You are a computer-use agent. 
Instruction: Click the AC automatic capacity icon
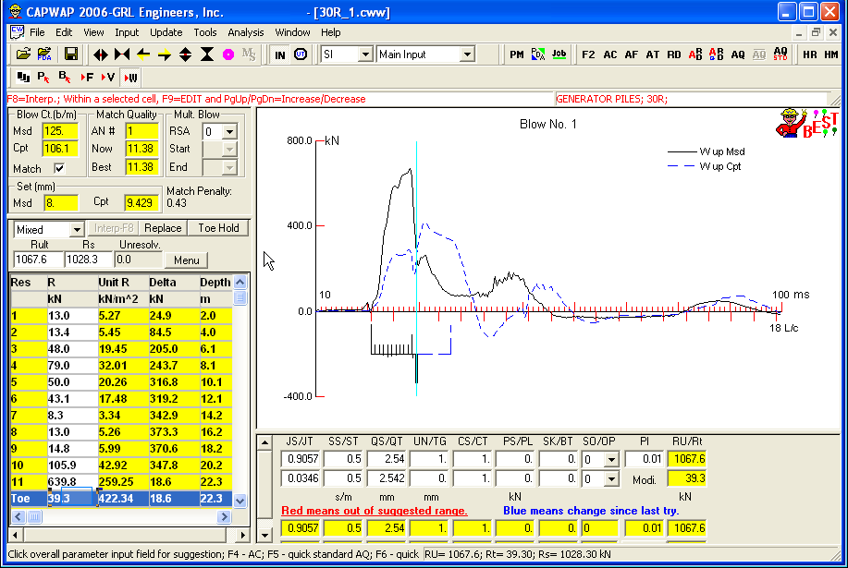click(x=610, y=54)
